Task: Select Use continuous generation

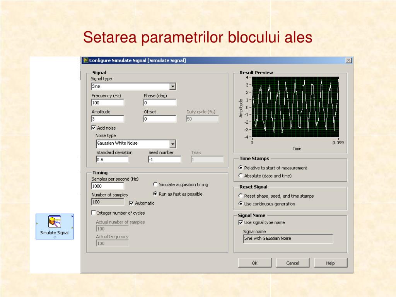Action: (241, 203)
